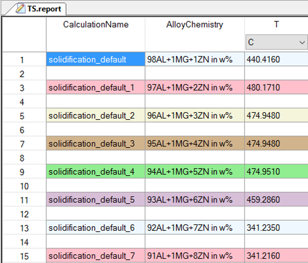Click the 93AL+1MG+6ZN alloy chemistry cell
The image size is (308, 263).
195,200
